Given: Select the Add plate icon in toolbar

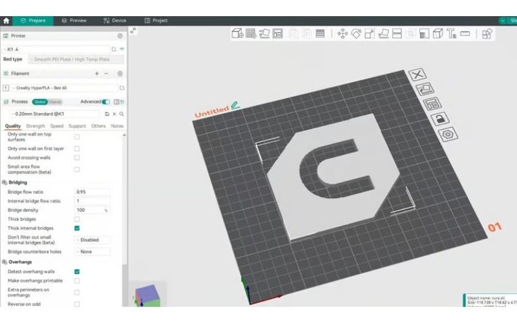Looking at the screenshot, I should 251,34.
